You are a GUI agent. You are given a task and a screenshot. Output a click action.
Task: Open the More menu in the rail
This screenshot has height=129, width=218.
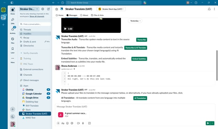[13, 60]
